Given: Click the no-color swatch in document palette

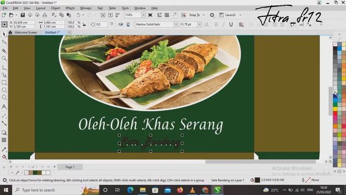Looking at the screenshot, I should pos(26,172).
